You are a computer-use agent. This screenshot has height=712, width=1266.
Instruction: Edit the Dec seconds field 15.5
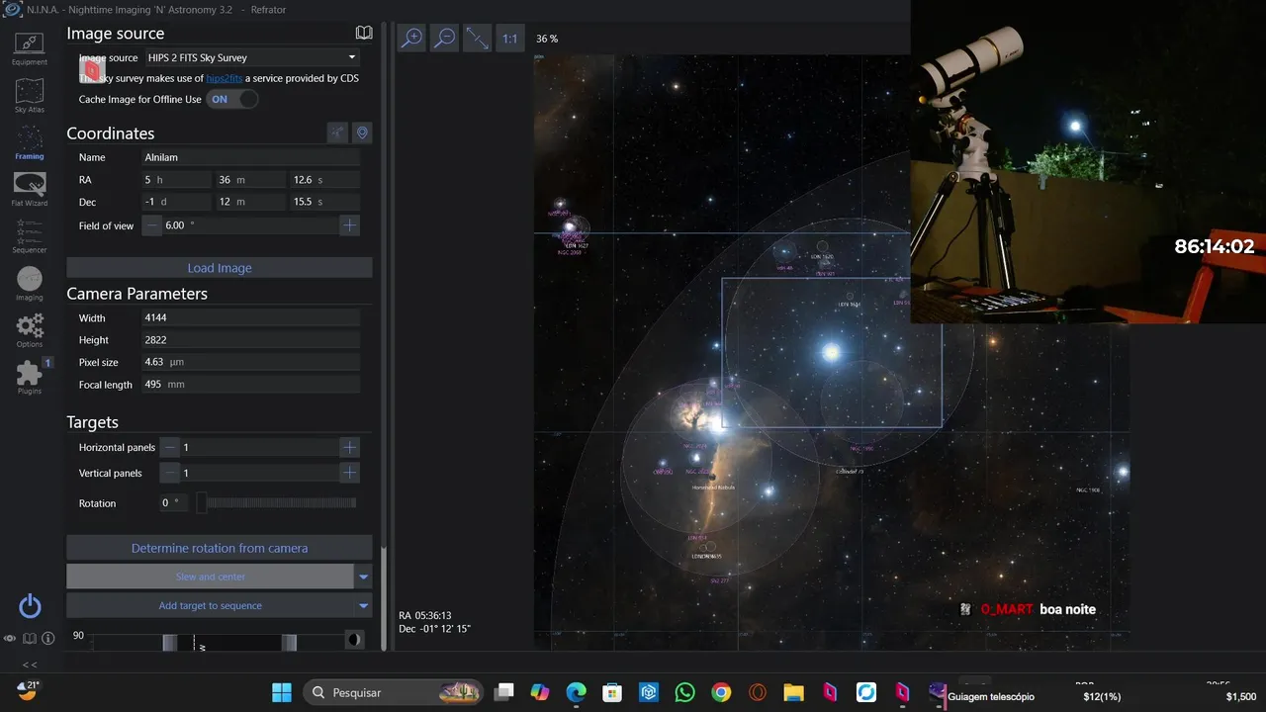[324, 202]
